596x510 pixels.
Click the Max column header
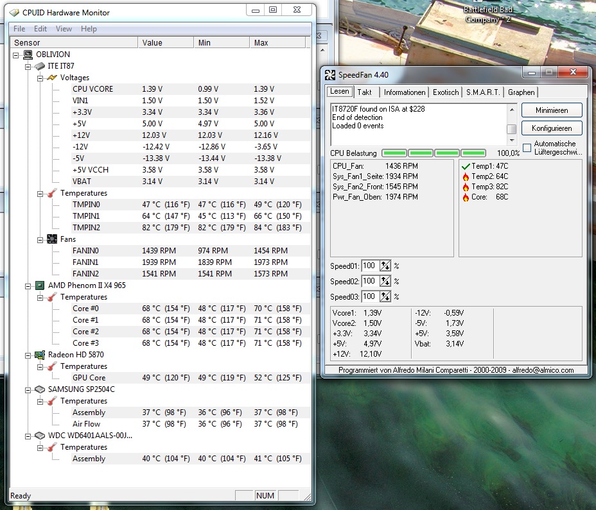click(277, 42)
